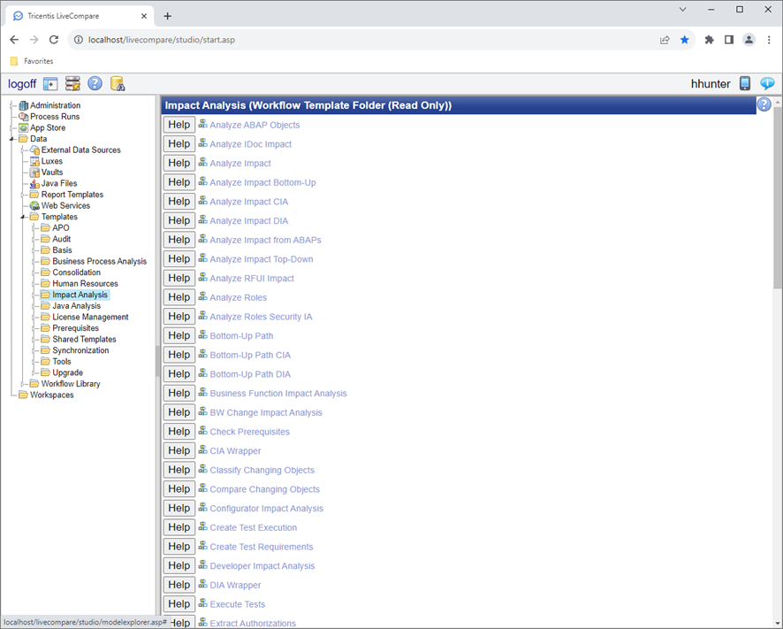Select the Tricentis LiveCompare browser tab
This screenshot has width=783, height=629.
coord(80,16)
